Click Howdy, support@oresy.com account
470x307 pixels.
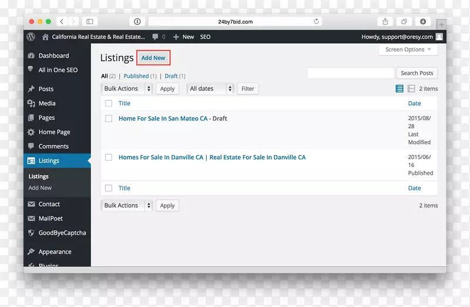coord(397,37)
